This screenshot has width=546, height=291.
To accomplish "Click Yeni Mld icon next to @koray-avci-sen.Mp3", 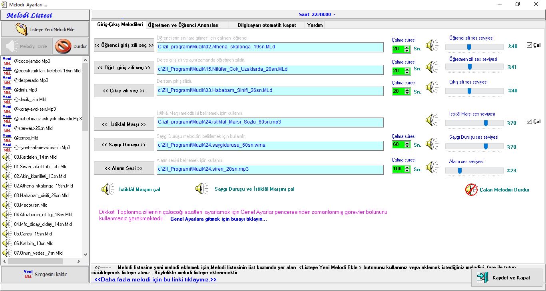I will (x=7, y=109).
